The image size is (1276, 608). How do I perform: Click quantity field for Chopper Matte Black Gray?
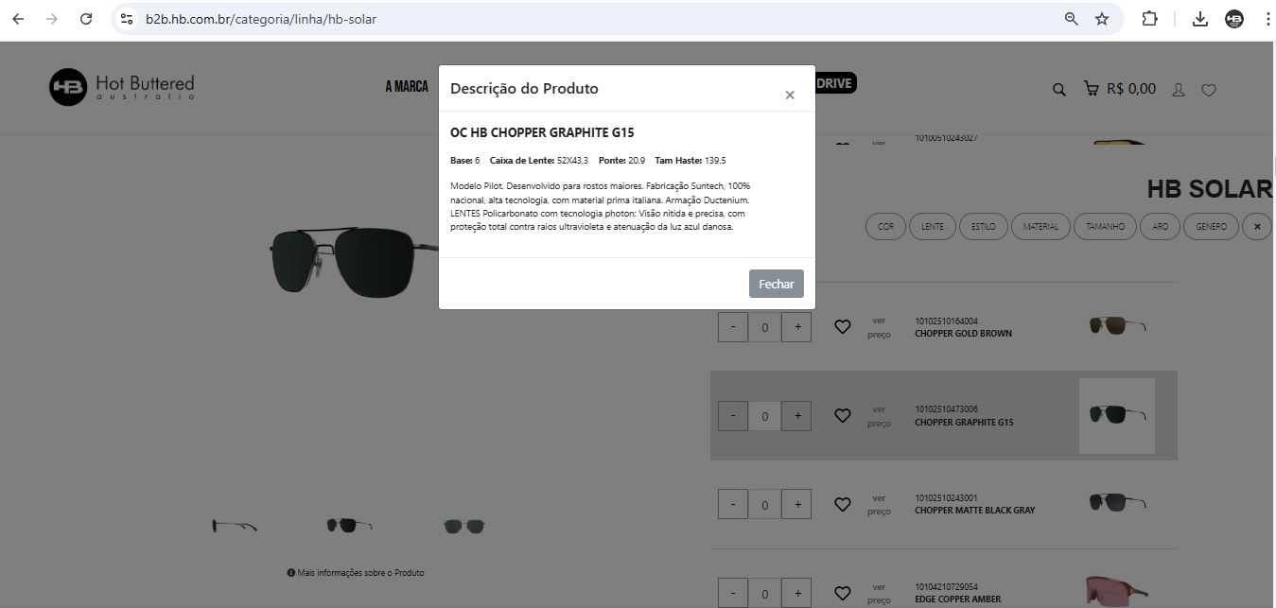tap(765, 505)
